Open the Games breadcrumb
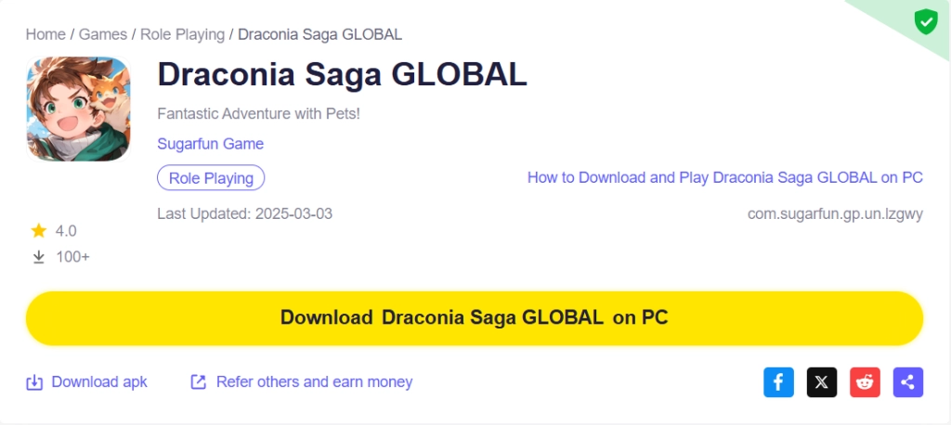The image size is (951, 425). click(103, 34)
